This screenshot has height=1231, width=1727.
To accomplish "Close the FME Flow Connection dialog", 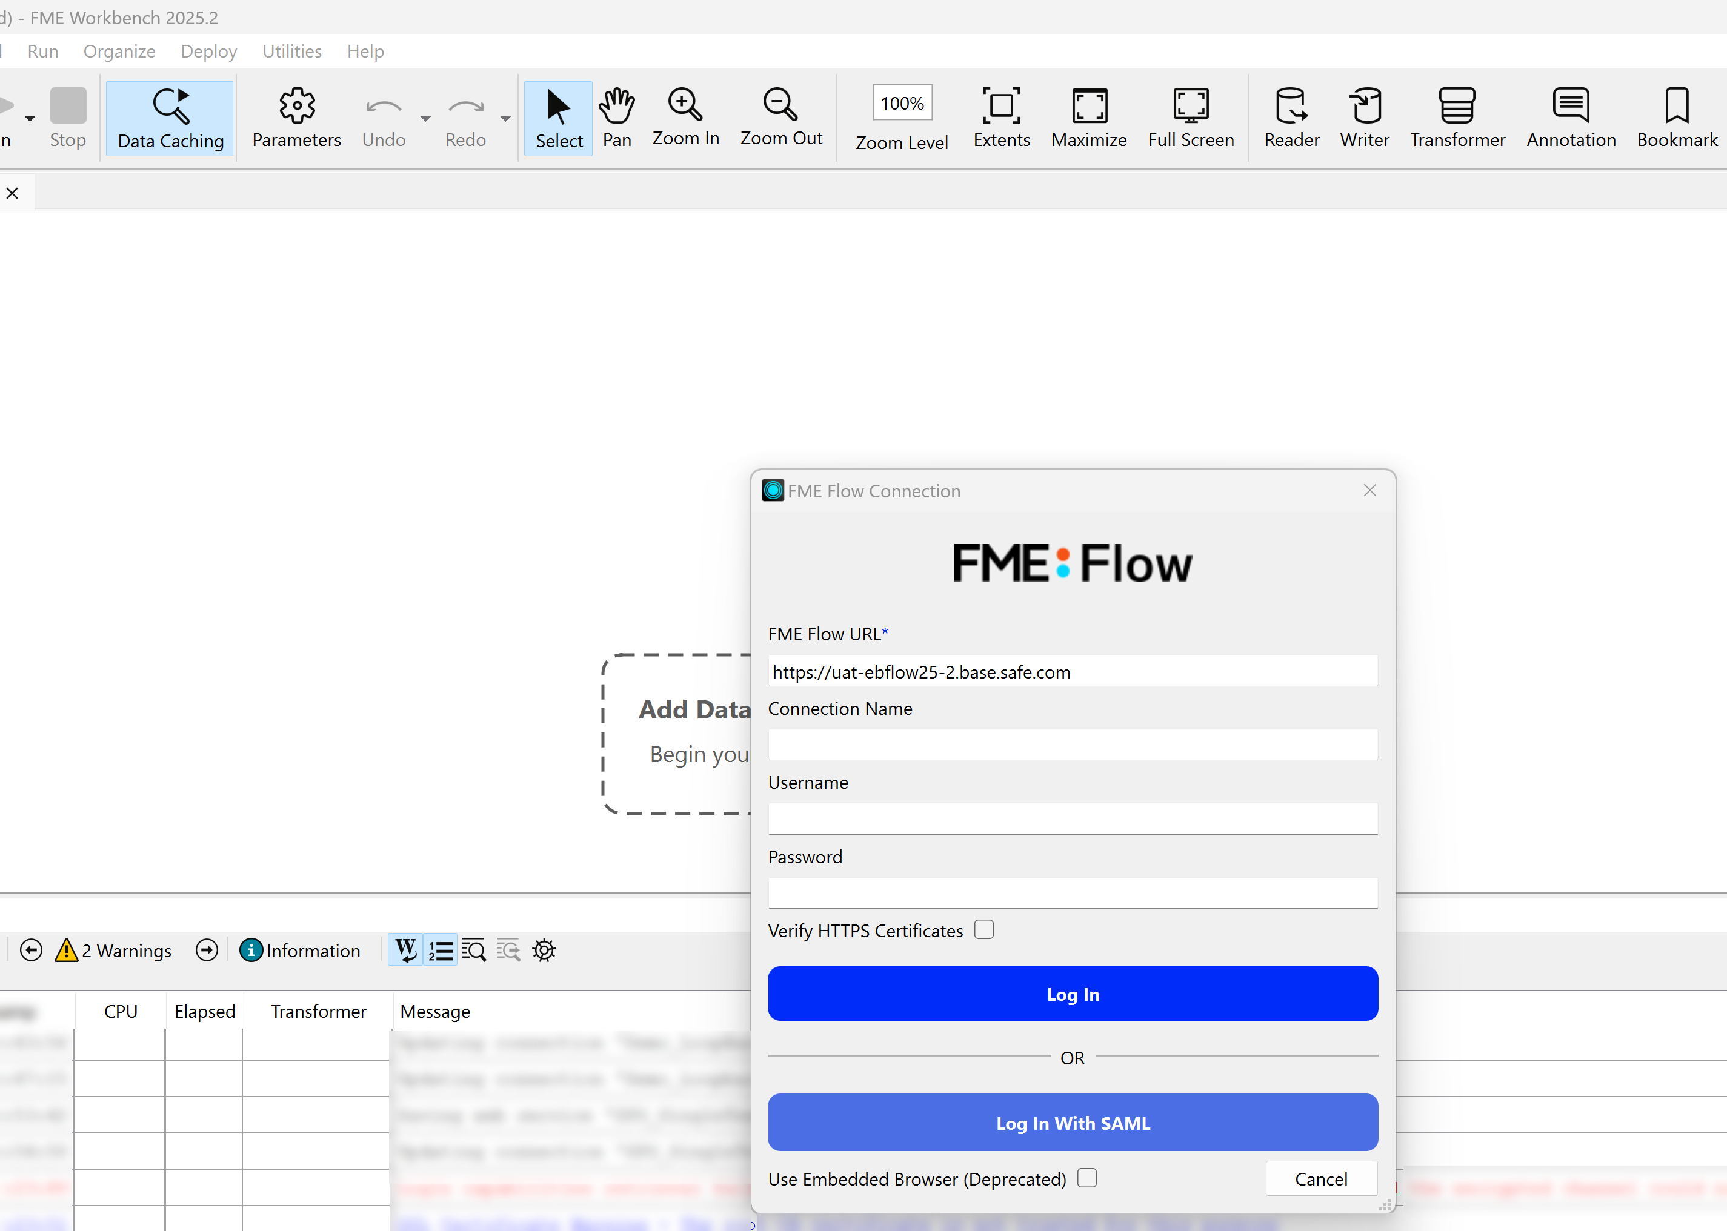I will (x=1370, y=491).
